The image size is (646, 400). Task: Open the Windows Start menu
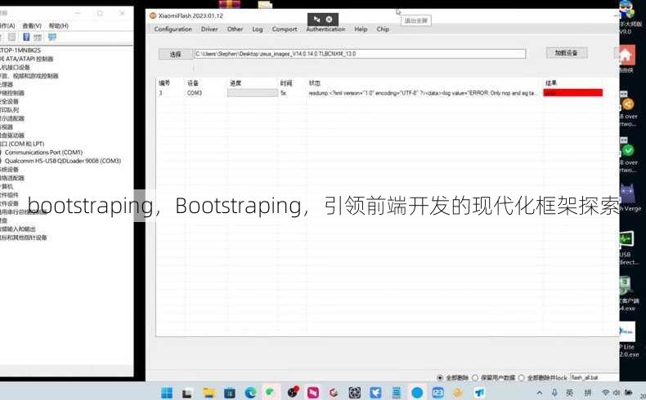[x=167, y=393]
